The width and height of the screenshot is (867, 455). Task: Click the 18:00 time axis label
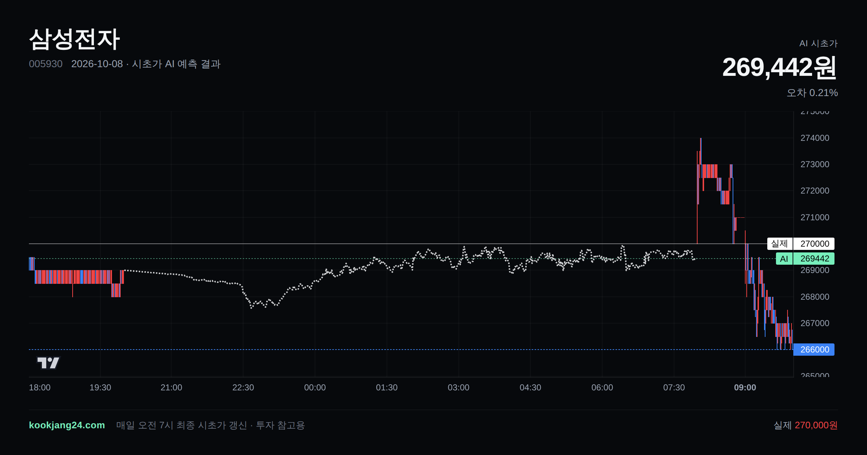(x=40, y=387)
